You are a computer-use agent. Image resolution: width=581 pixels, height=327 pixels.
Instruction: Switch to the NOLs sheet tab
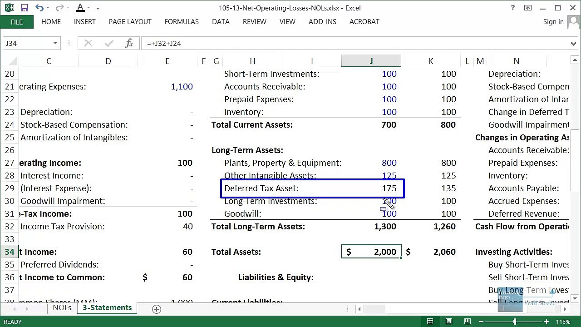tap(62, 308)
